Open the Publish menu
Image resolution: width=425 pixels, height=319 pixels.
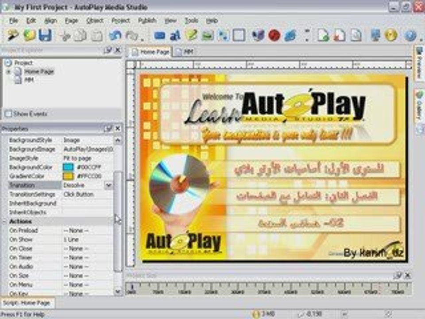(x=147, y=21)
